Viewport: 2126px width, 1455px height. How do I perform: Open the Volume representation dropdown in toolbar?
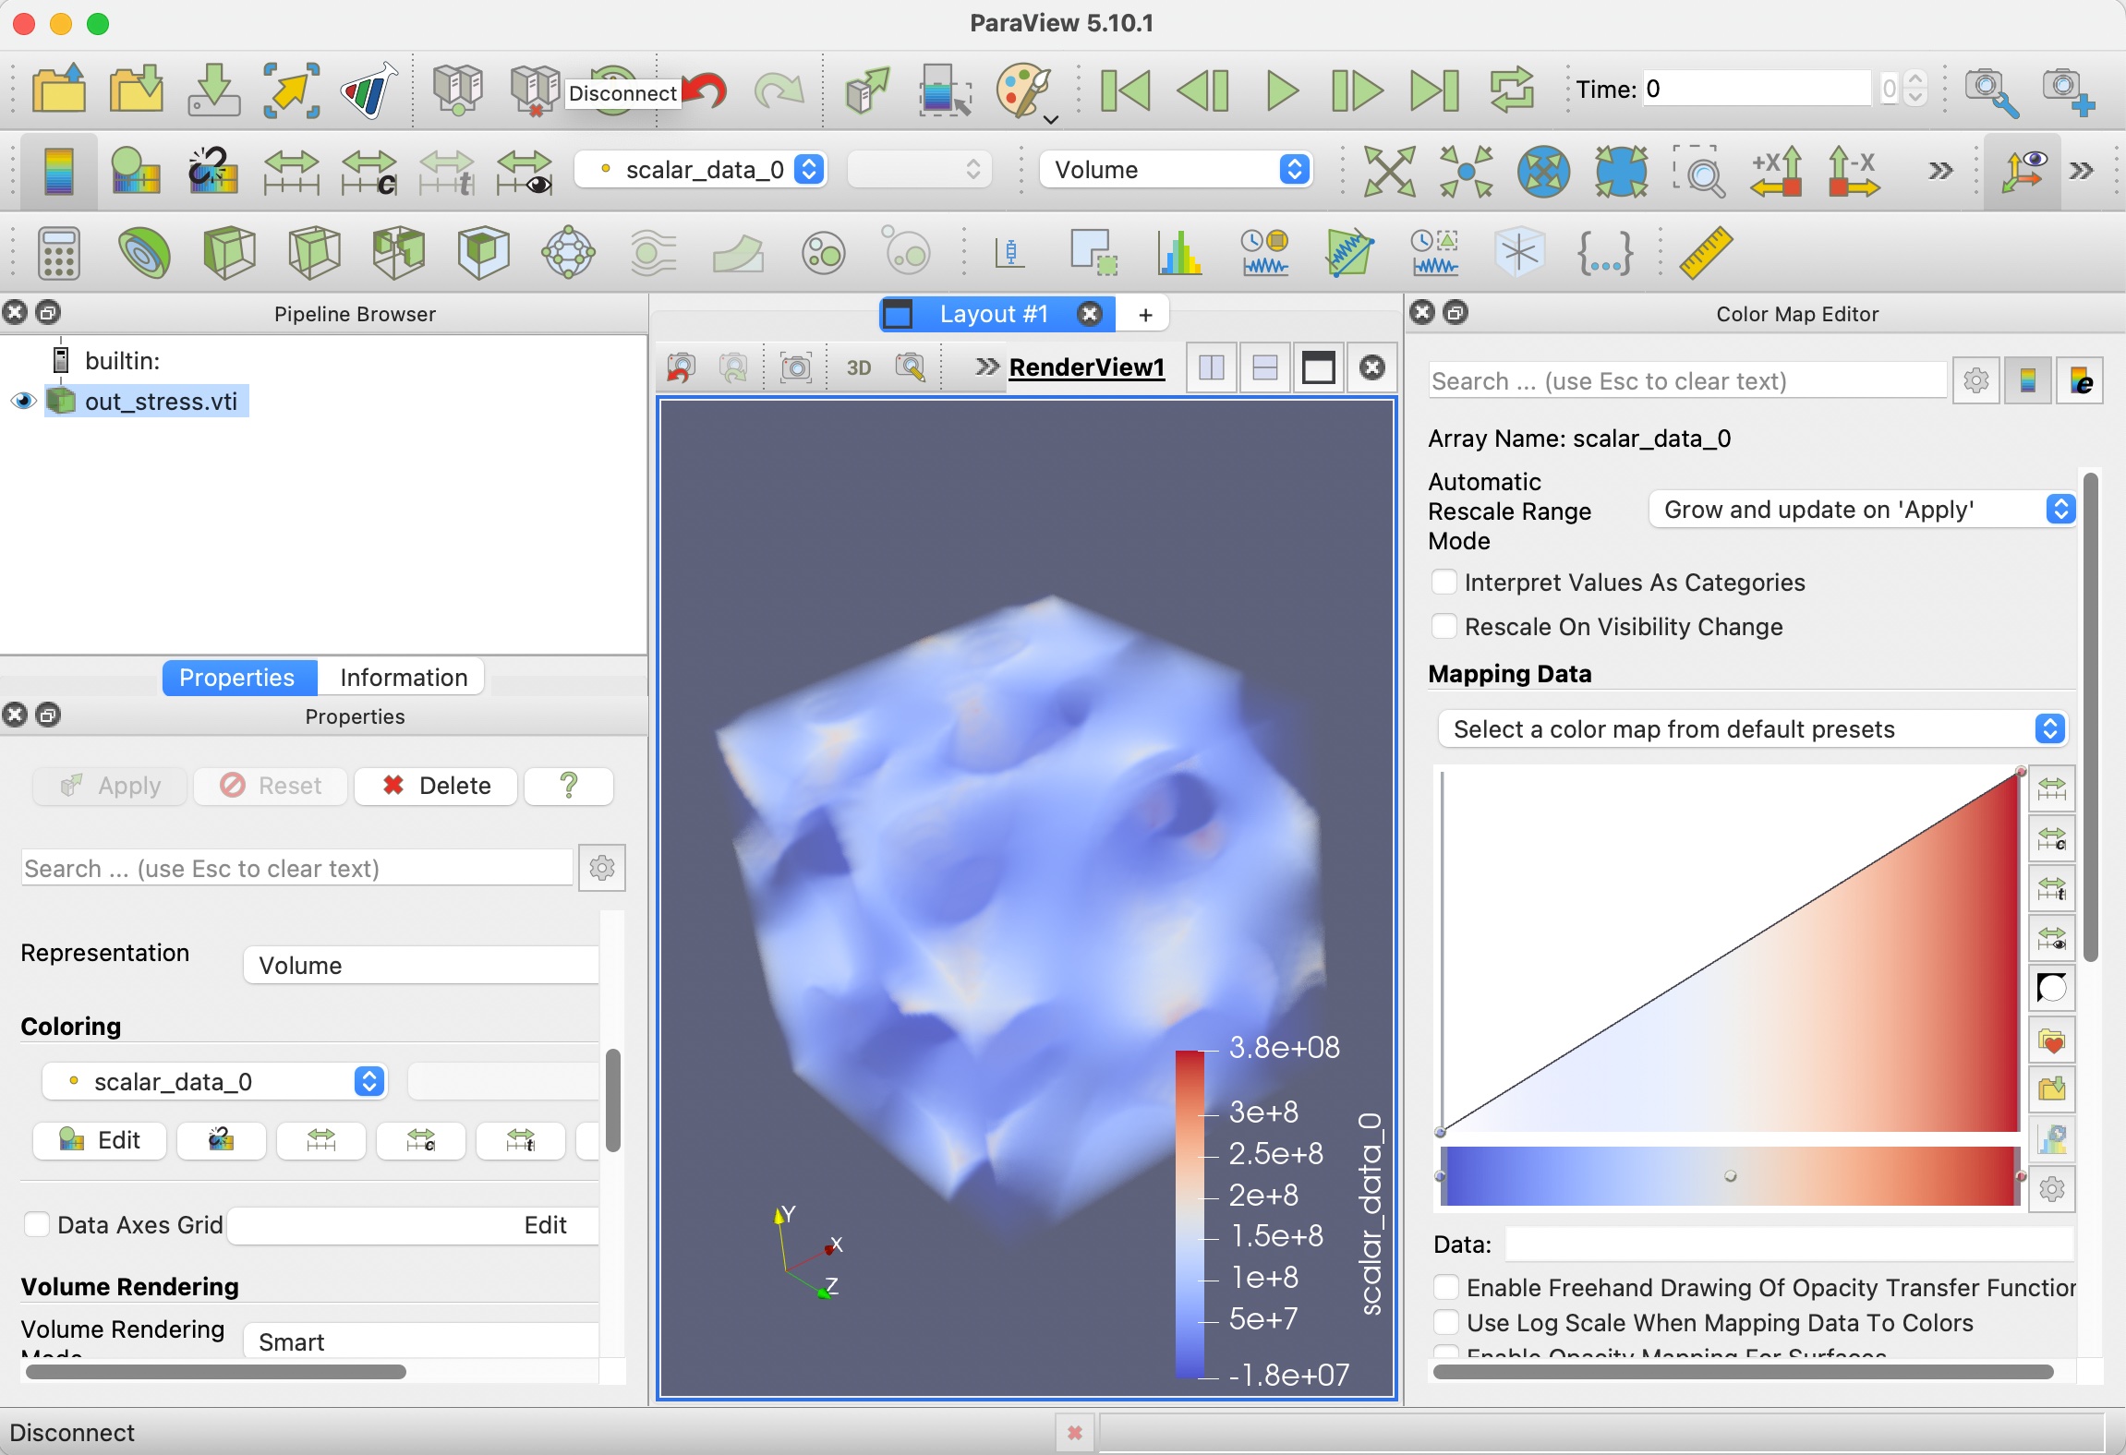[x=1175, y=170]
